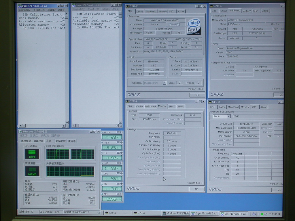The image size is (295, 221).
Task: Switch to the 使用者 tab in Task Manager
Action: point(72,141)
